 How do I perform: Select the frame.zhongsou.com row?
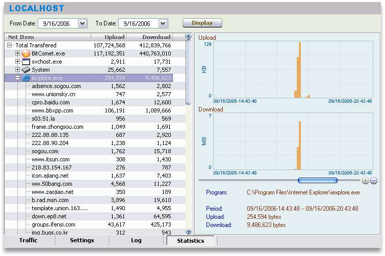coord(95,127)
